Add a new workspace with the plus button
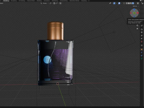Viewport: 144px width, 108px height. pyautogui.click(x=89, y=1)
